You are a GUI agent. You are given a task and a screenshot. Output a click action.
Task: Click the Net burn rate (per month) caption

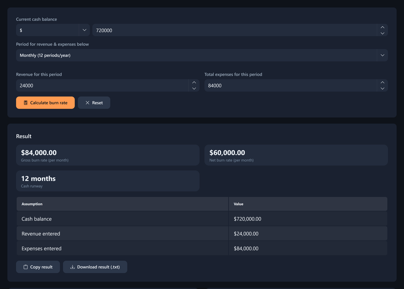232,160
